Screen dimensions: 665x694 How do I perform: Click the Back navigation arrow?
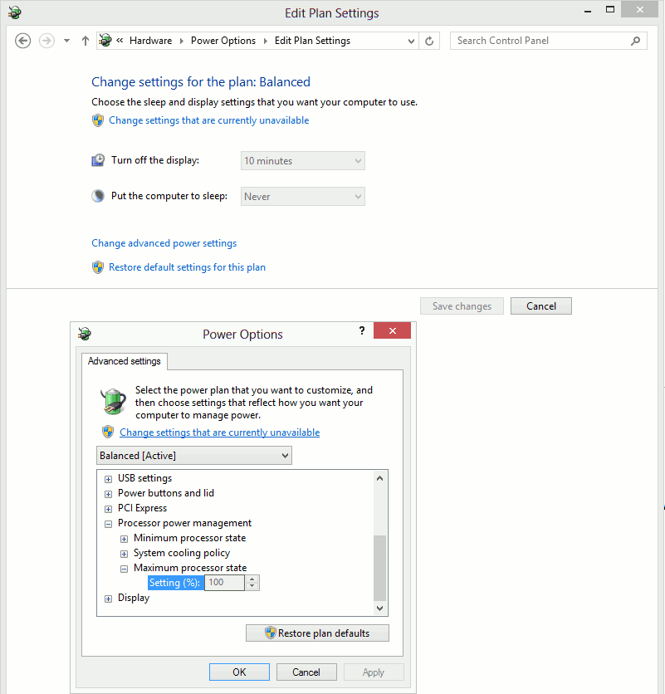pyautogui.click(x=23, y=41)
